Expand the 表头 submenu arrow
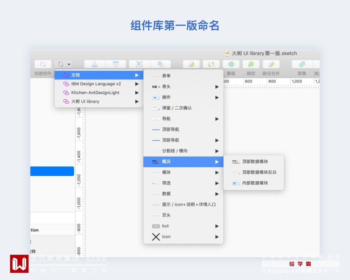Screen dimensions: 350x280 tap(217, 87)
